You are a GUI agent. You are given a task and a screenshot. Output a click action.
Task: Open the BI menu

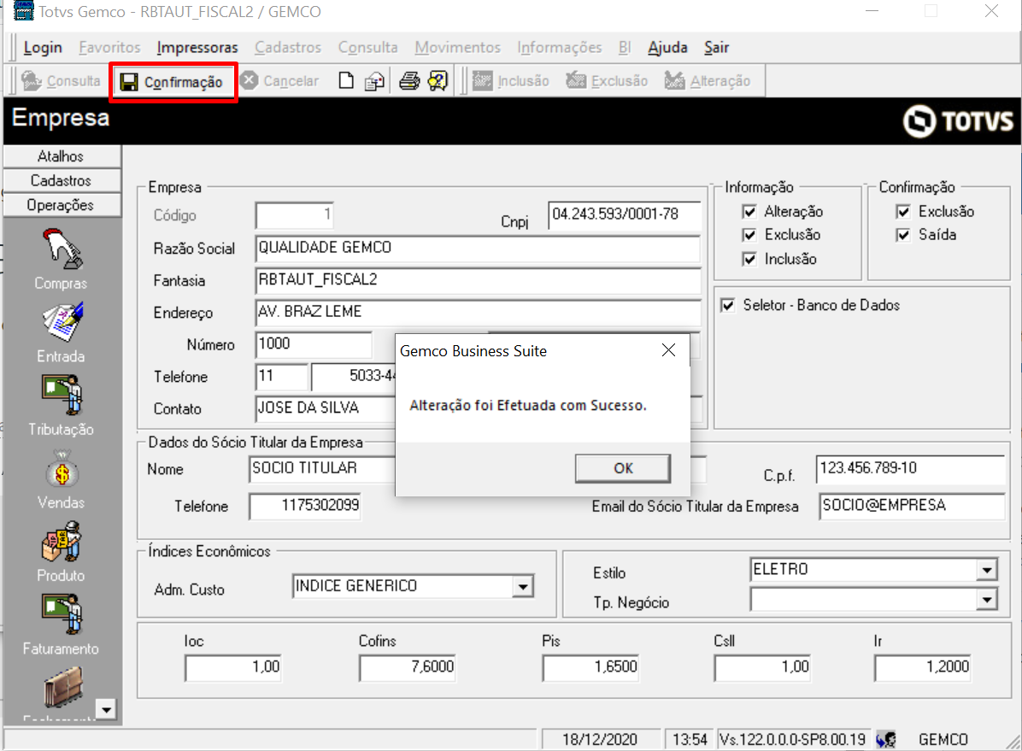tap(625, 48)
